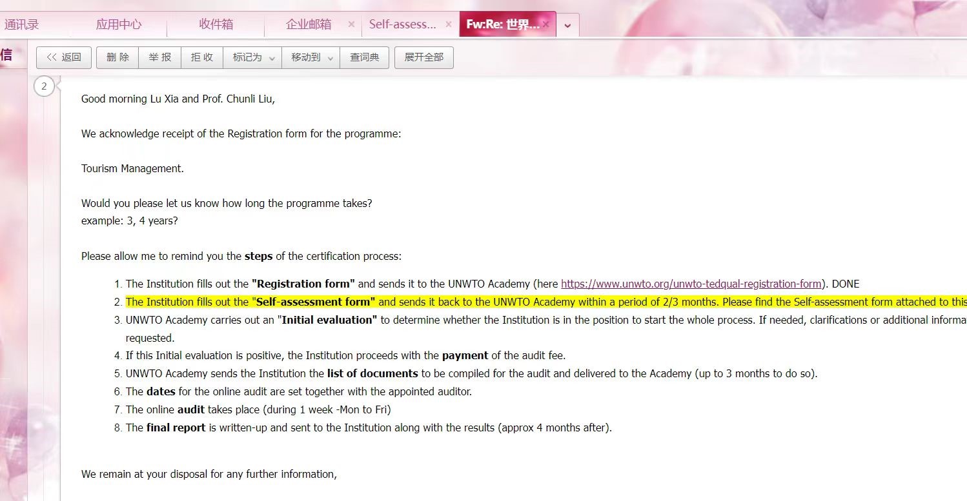Report the email using 举报
This screenshot has height=501, width=967.
(159, 57)
